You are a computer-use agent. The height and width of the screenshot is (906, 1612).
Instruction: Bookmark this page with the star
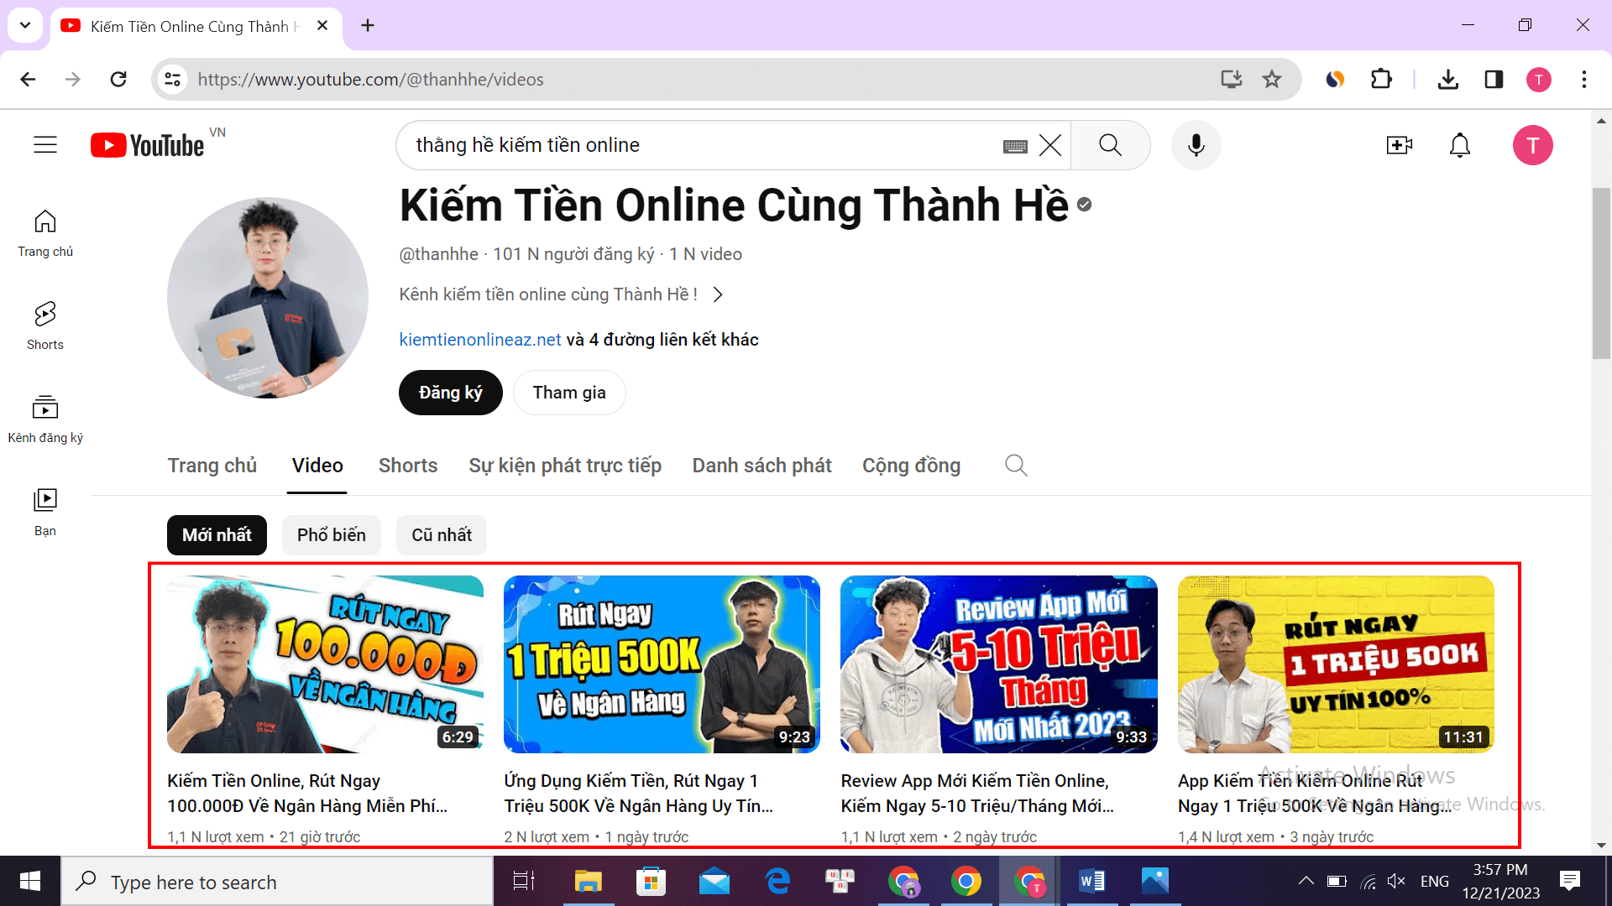tap(1272, 80)
